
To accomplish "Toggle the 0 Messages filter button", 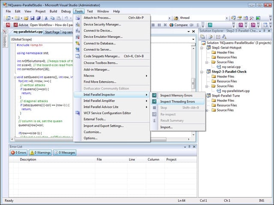I will [65, 152].
